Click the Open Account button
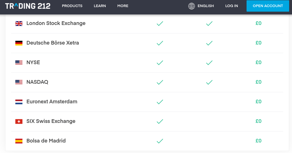The height and width of the screenshot is (153, 292). pyautogui.click(x=268, y=6)
